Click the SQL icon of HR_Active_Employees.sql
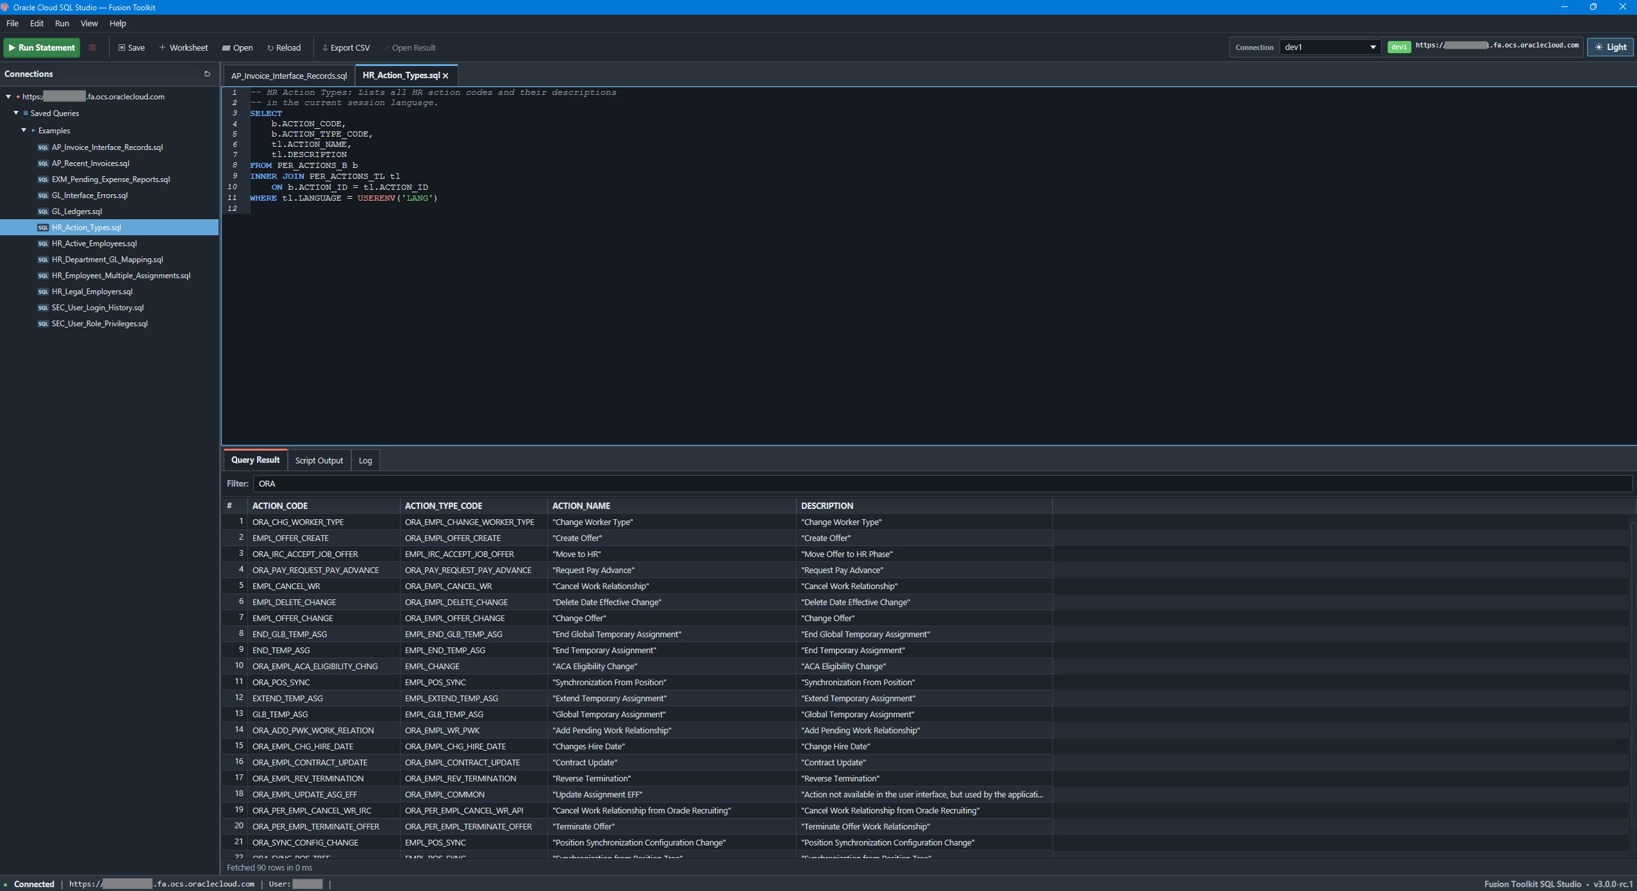 (x=43, y=244)
